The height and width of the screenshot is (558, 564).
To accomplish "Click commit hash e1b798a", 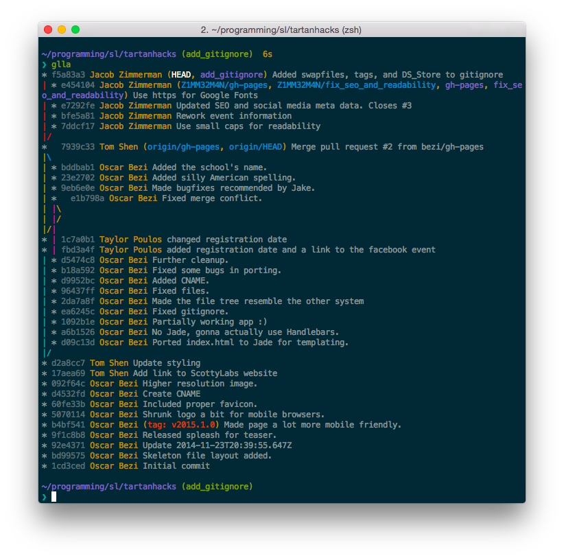I will pyautogui.click(x=87, y=198).
